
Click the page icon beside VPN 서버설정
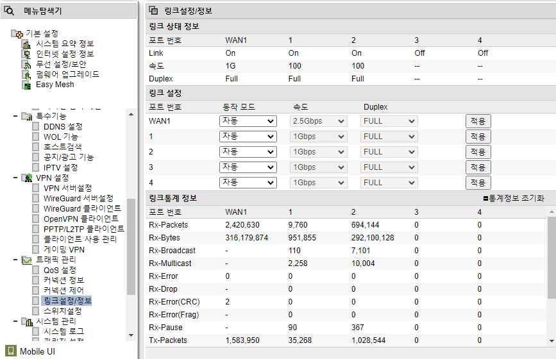(35, 188)
